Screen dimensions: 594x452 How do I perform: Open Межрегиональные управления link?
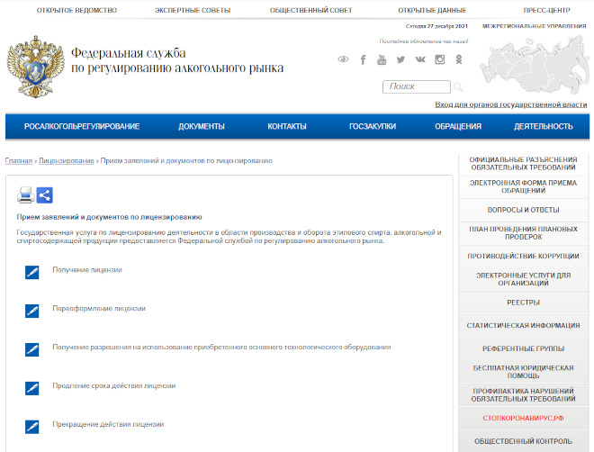[534, 26]
